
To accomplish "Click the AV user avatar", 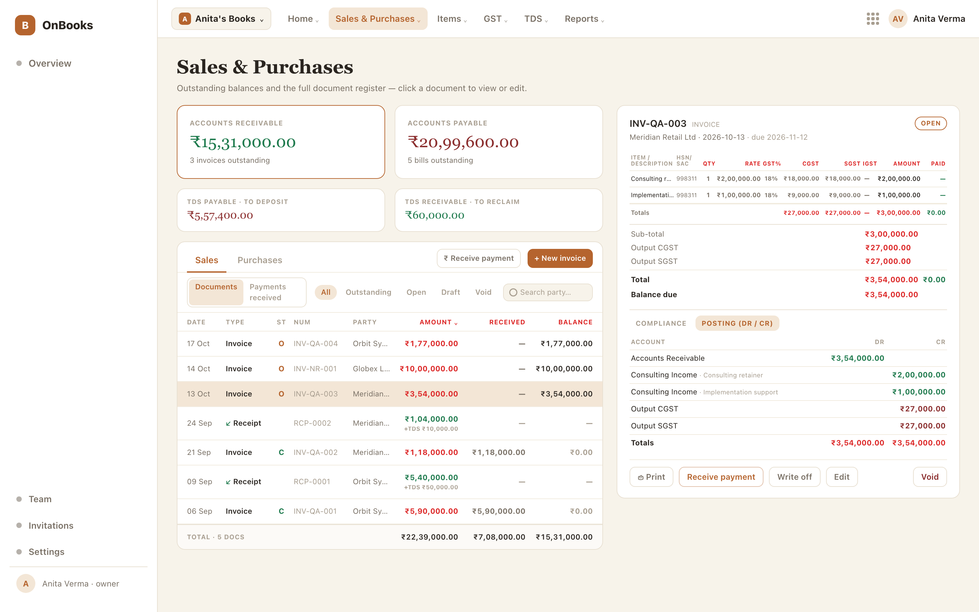I will (x=898, y=19).
